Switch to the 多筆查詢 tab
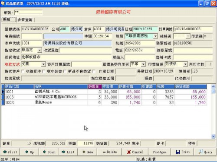The width and height of the screenshot is (217, 162). coord(25,20)
